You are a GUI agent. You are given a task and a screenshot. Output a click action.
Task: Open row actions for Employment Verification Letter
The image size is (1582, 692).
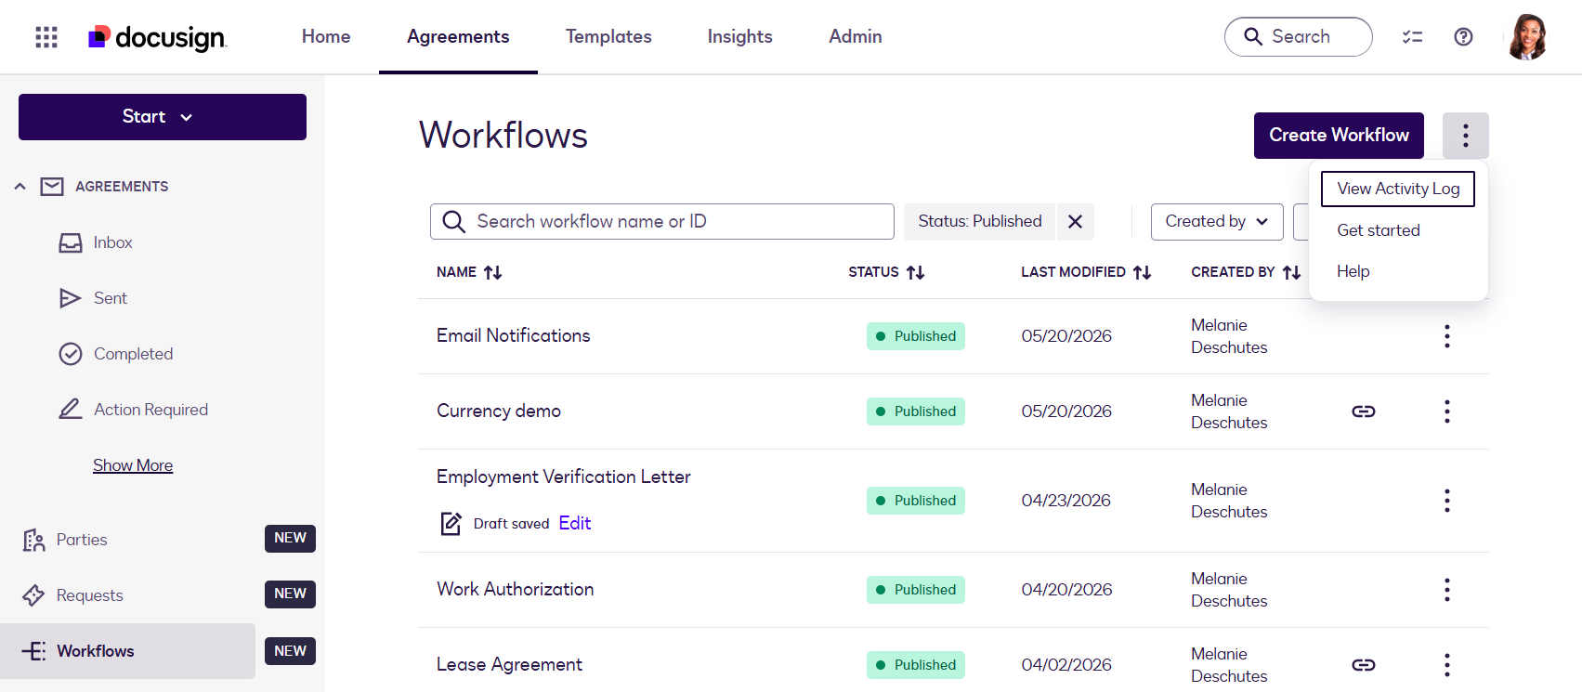pyautogui.click(x=1446, y=501)
